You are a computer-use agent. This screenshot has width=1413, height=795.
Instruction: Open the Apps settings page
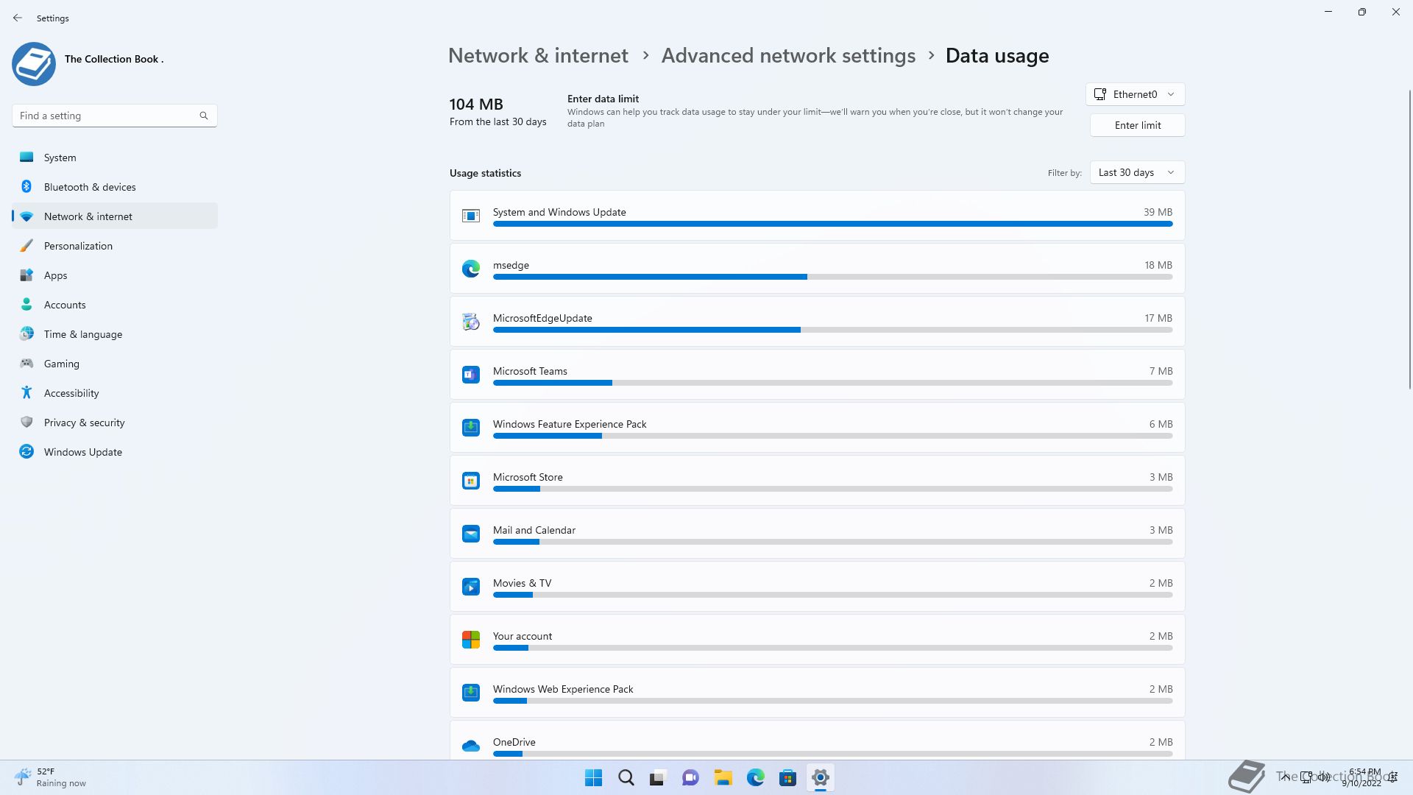[x=115, y=275]
